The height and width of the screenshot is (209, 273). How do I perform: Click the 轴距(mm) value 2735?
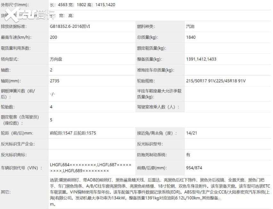click(x=54, y=81)
